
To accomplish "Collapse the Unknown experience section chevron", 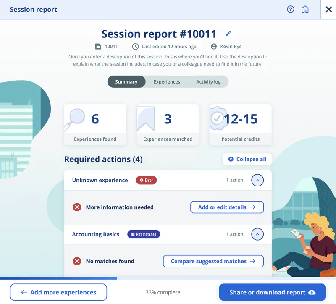I will [257, 180].
